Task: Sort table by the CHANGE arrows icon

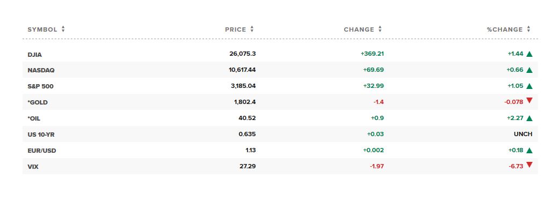Action: pyautogui.click(x=380, y=29)
